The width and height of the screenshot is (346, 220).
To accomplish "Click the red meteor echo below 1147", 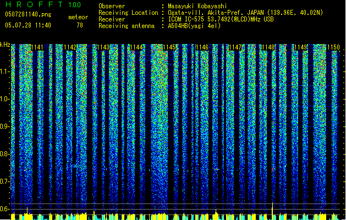I will pyautogui.click(x=216, y=169).
